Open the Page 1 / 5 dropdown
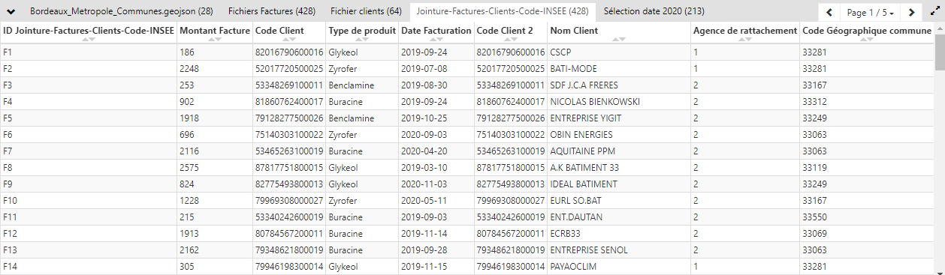 pos(871,12)
